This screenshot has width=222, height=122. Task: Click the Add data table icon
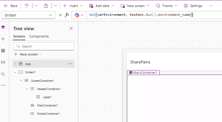91,6
